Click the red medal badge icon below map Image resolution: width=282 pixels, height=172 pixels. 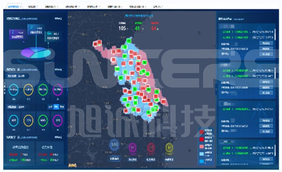[x=151, y=148]
